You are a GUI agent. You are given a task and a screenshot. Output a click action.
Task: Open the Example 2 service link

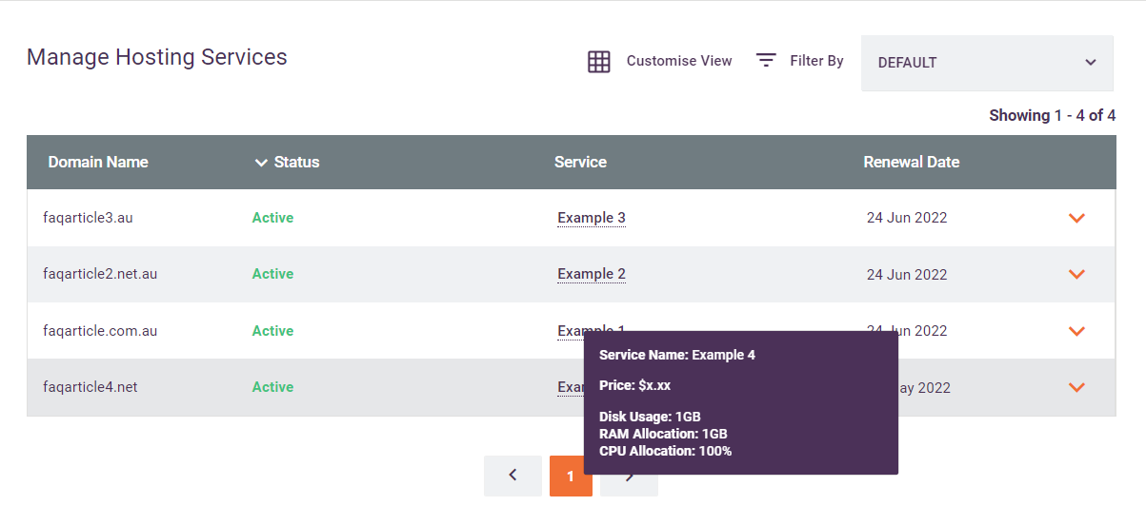tap(592, 274)
